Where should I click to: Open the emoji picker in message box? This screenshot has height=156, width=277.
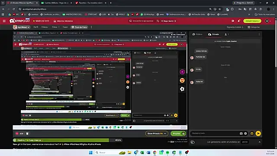click(245, 133)
